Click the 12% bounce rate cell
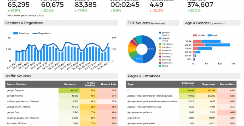 (x=108, y=101)
